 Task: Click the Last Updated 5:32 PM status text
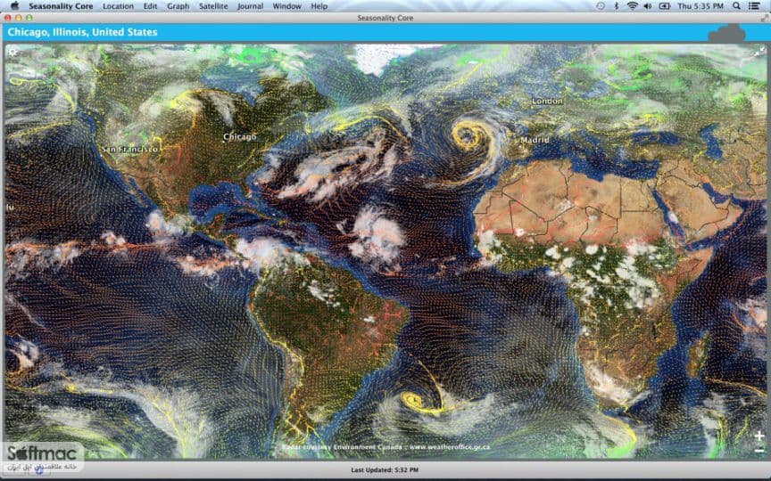(385, 469)
